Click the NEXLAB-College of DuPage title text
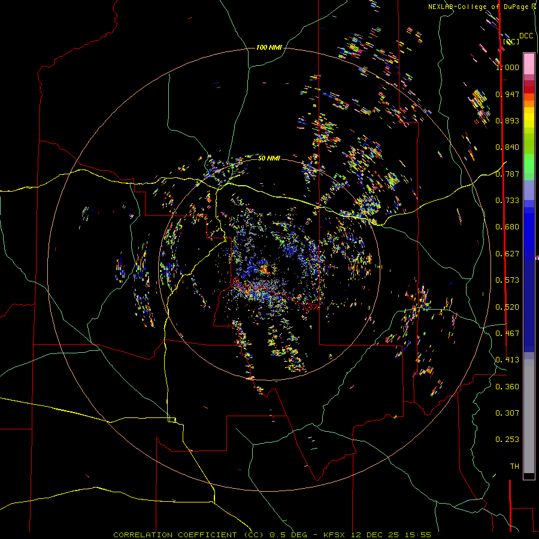Screen dimensions: 539x539 [480, 7]
